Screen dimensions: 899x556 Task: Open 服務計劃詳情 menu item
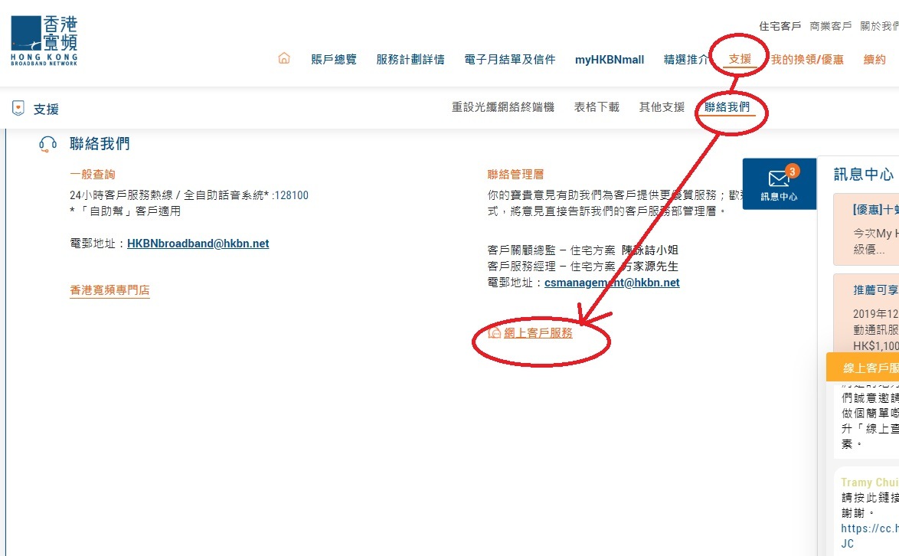pyautogui.click(x=410, y=60)
